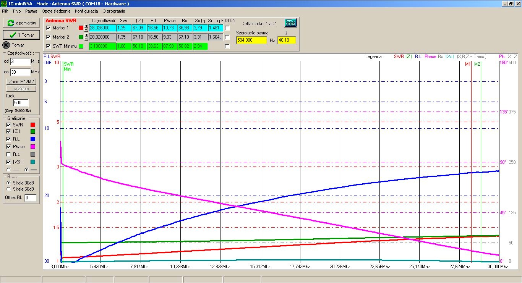Image resolution: width=522 pixels, height=283 pixels.
Task: Run a single scan with 1 Pomiar
Action: pyautogui.click(x=21, y=35)
